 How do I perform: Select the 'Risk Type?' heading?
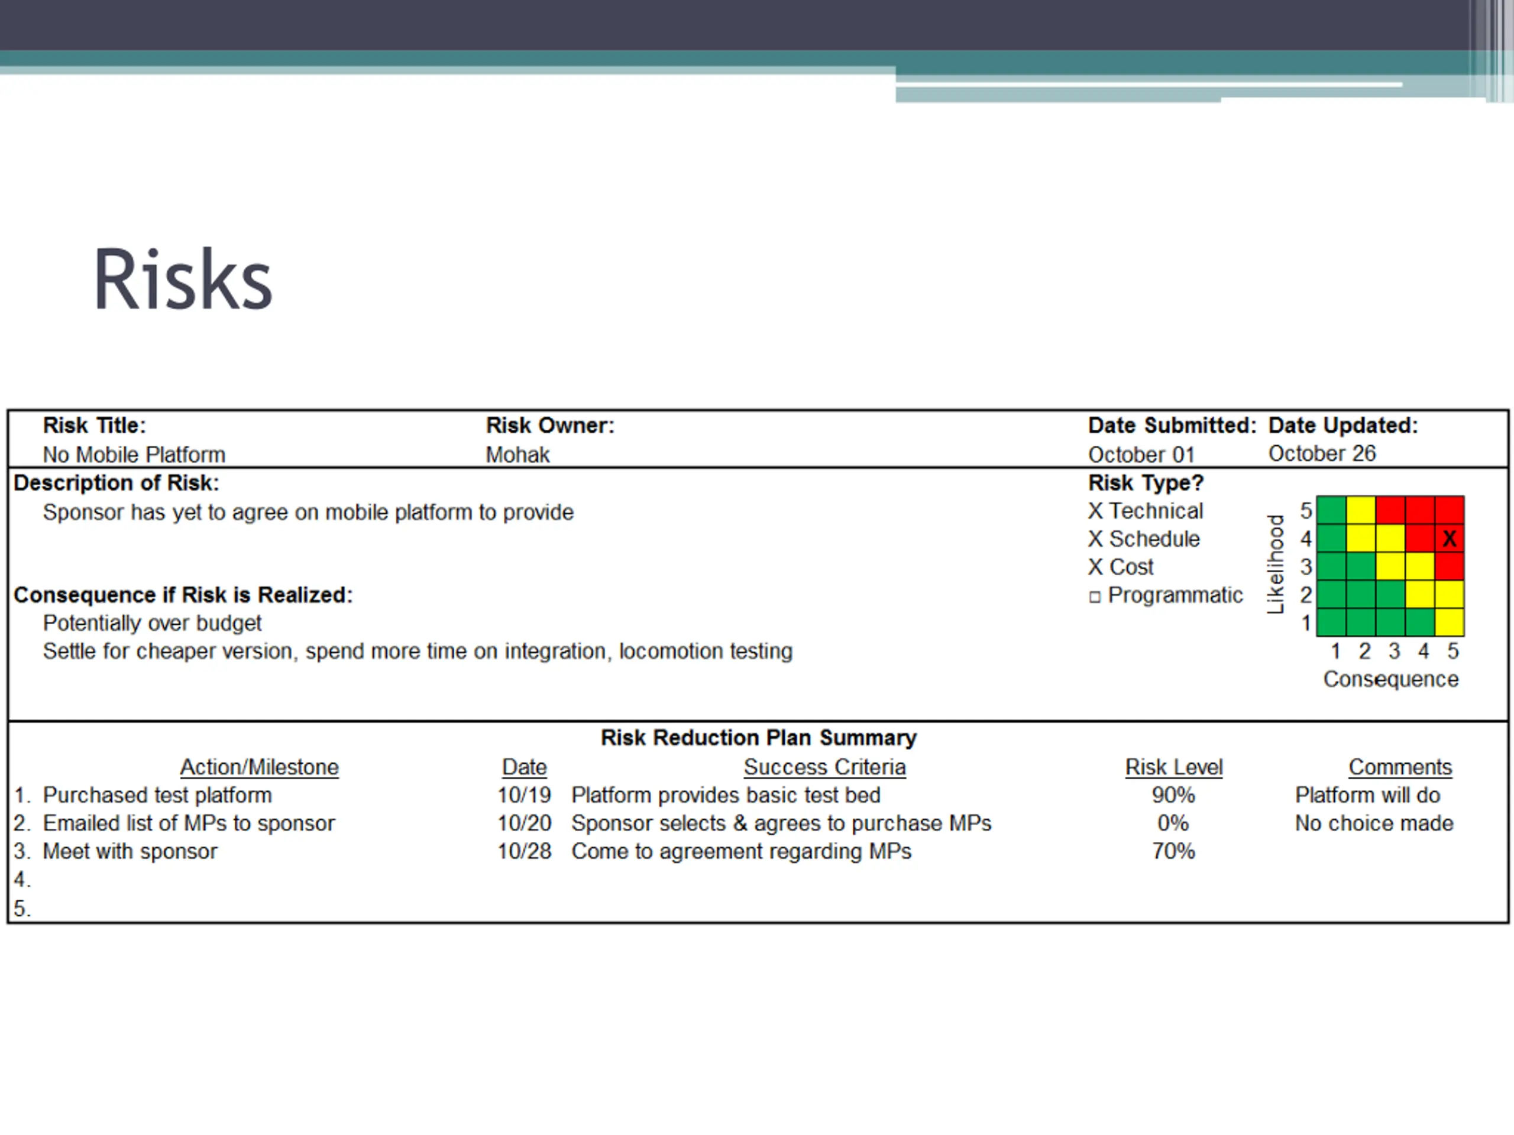1146,483
